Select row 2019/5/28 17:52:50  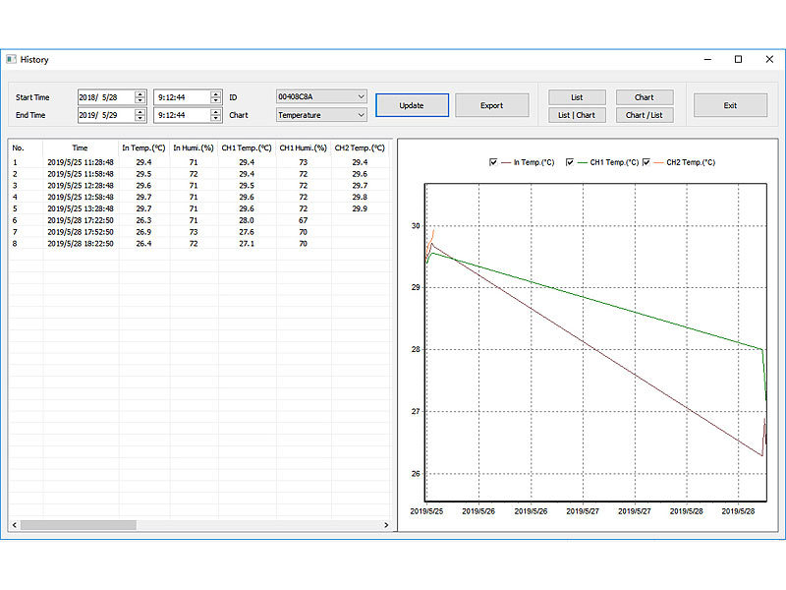(x=199, y=232)
